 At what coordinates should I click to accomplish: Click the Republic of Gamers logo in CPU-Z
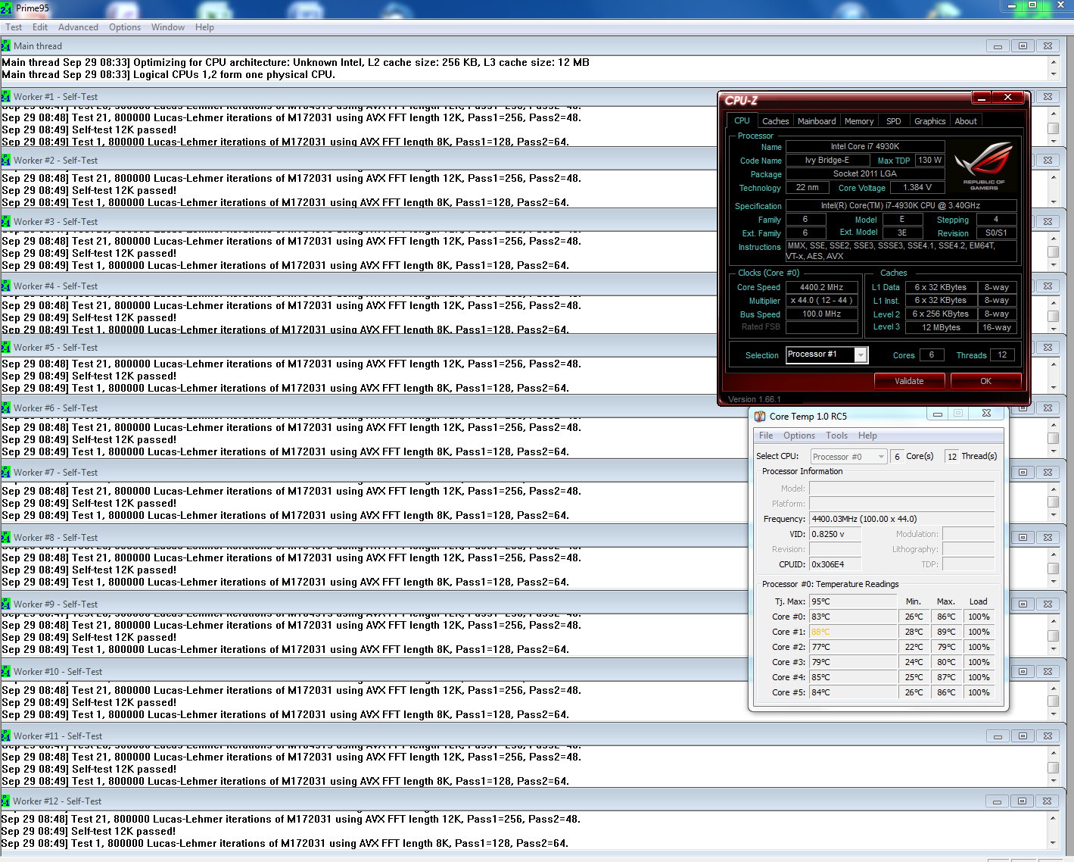pos(983,166)
